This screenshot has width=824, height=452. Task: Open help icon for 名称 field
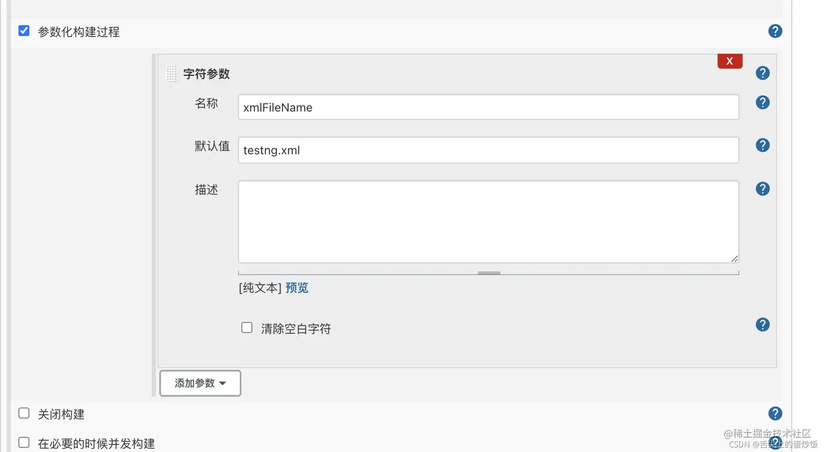click(762, 103)
